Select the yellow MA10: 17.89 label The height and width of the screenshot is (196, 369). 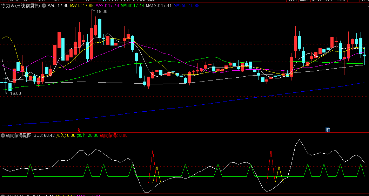tap(82, 6)
